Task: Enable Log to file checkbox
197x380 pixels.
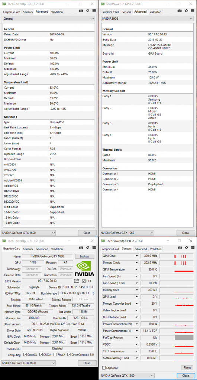Action: (104, 368)
